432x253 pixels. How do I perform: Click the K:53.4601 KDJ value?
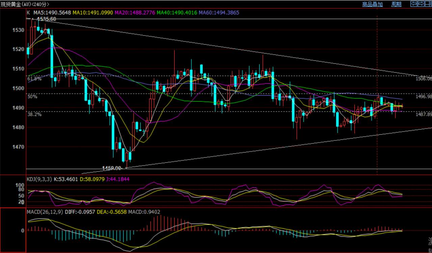[x=65, y=179]
